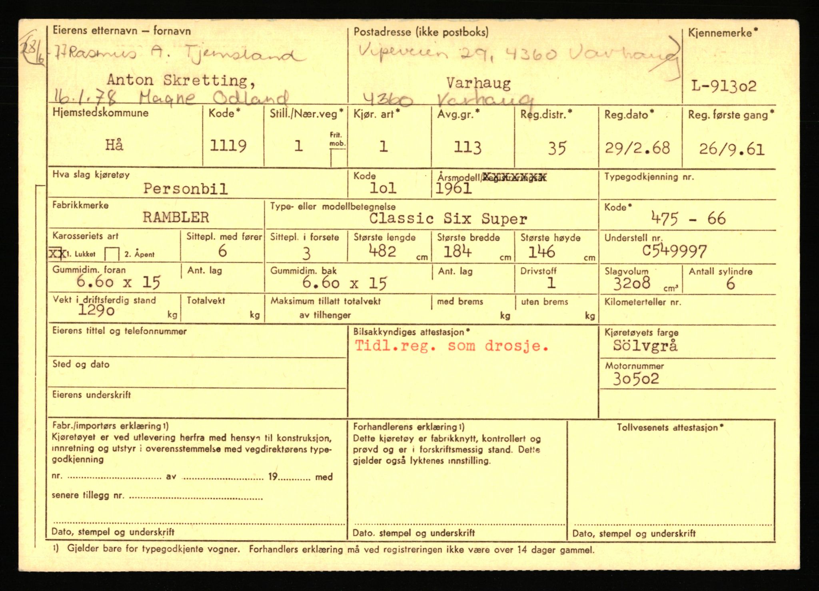Click the municipality code '1119'
The image size is (819, 591).
tap(228, 146)
